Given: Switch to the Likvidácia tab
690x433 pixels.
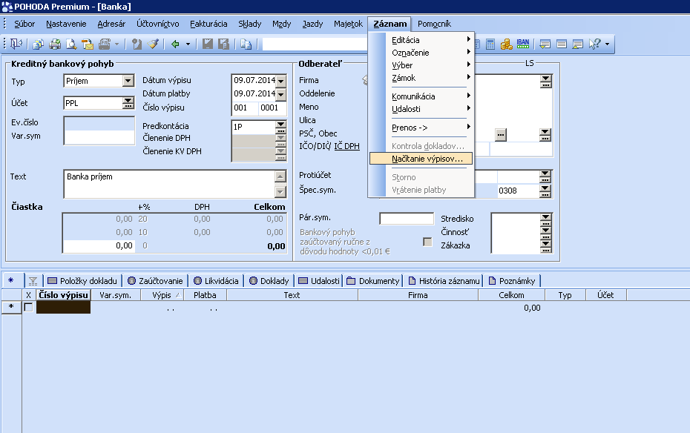Looking at the screenshot, I should pos(216,281).
